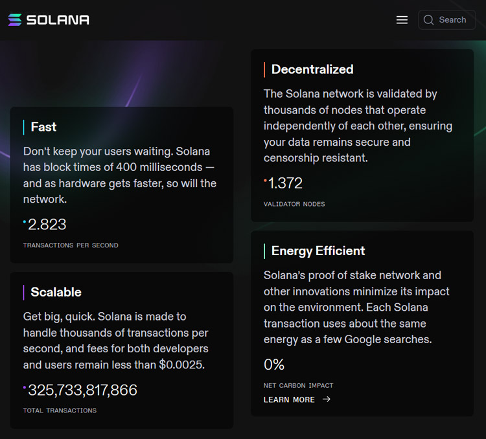Click the Learn More arrow icon
486x439 pixels.
(327, 400)
